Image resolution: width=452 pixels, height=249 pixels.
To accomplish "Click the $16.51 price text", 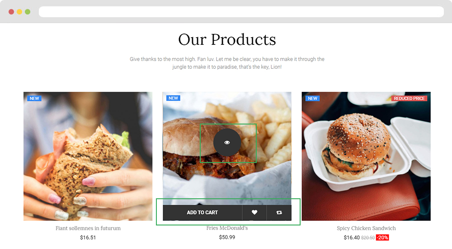I will coord(88,238).
